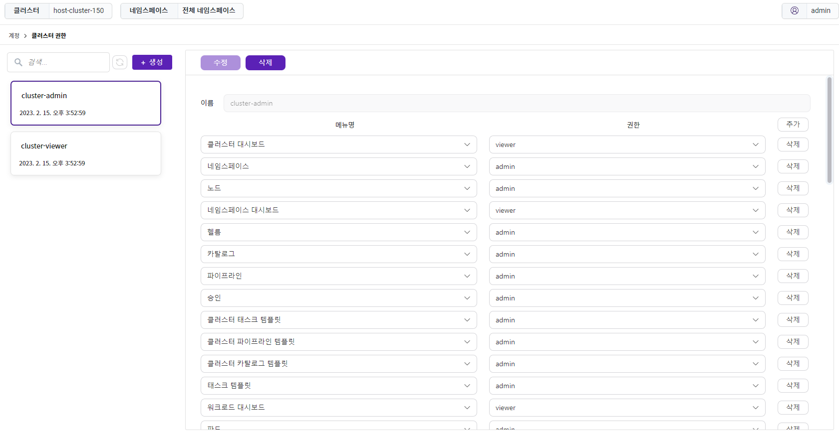Open permission dropdown for 클러스터 태스크 템플릿
This screenshot has height=436, width=839.
point(627,320)
